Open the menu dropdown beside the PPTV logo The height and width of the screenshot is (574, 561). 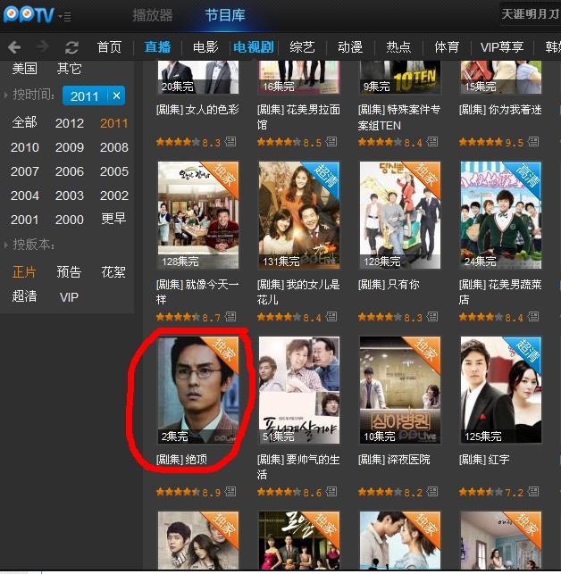65,16
